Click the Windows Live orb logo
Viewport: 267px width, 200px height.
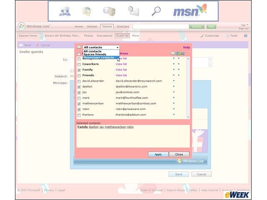pos(22,26)
